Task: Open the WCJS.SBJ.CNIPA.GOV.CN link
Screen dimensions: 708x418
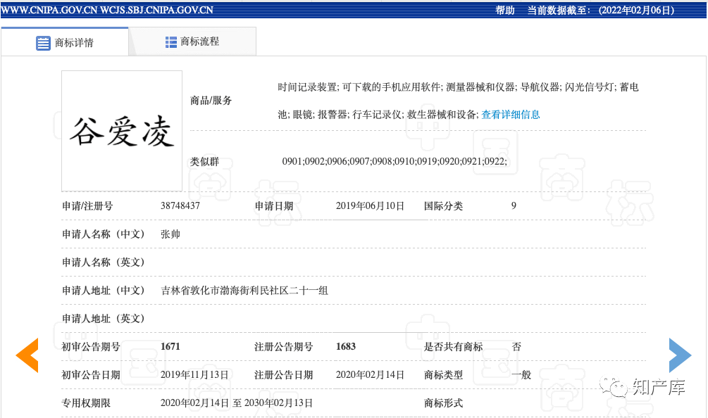Action: pyautogui.click(x=159, y=11)
